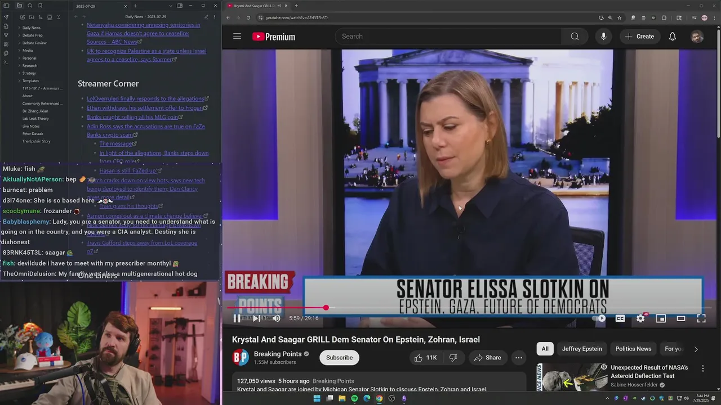
Task: Mute the YouTube video volume
Action: pyautogui.click(x=276, y=318)
